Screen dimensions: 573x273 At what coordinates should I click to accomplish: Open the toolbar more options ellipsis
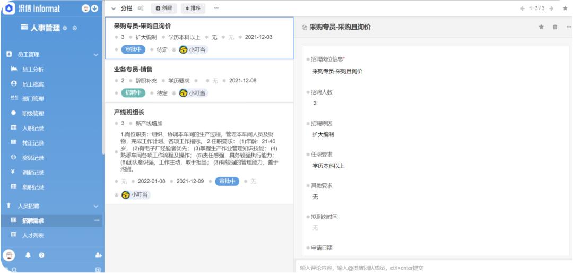[216, 8]
